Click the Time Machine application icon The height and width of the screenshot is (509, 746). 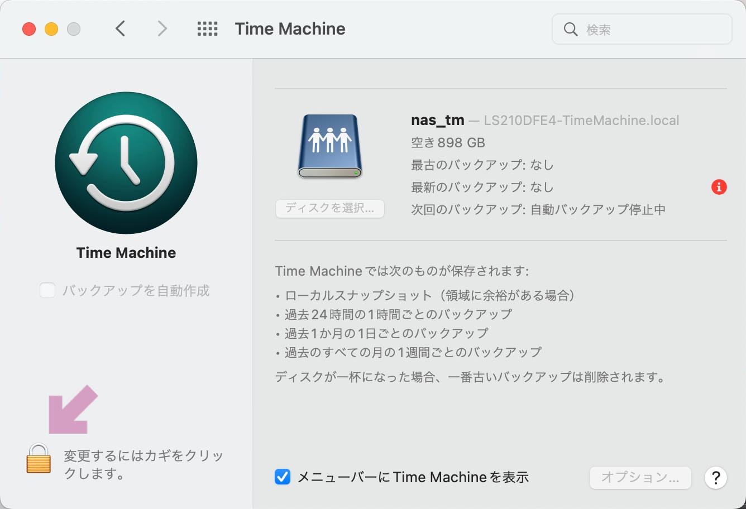(x=126, y=163)
